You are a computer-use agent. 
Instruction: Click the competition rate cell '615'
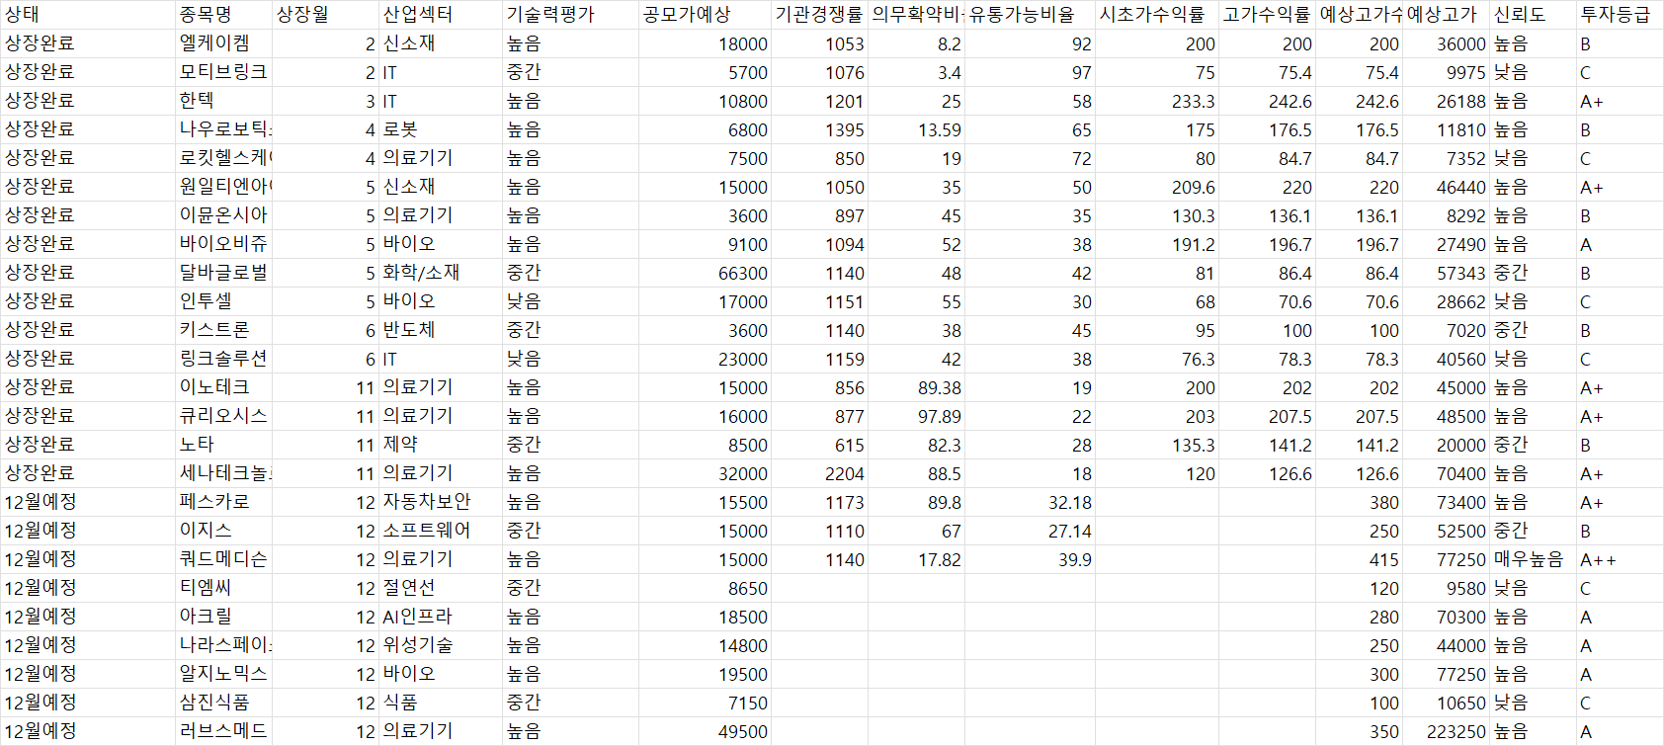click(819, 445)
